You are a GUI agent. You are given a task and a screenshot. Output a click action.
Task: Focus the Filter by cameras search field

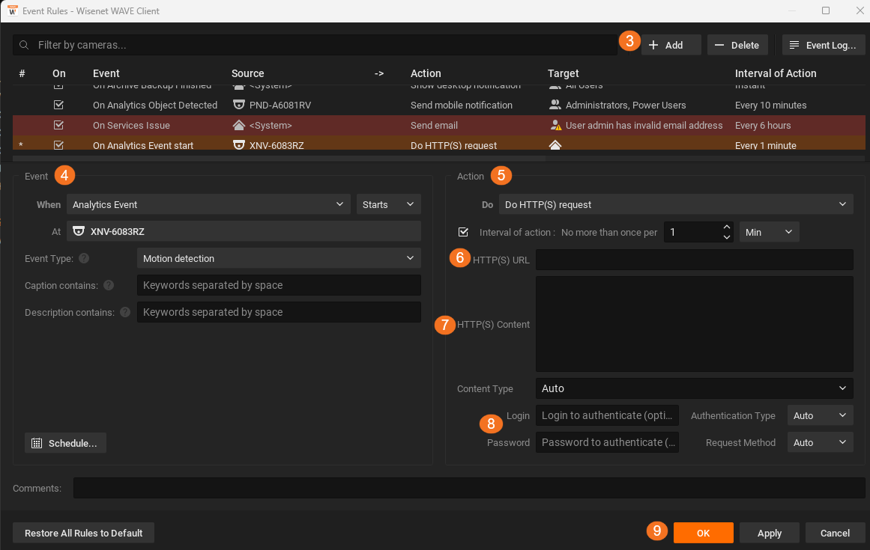point(315,45)
